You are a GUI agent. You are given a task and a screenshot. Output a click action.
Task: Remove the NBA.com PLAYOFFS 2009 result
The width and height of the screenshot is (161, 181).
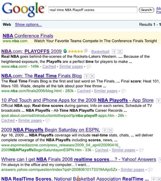tap(120, 52)
